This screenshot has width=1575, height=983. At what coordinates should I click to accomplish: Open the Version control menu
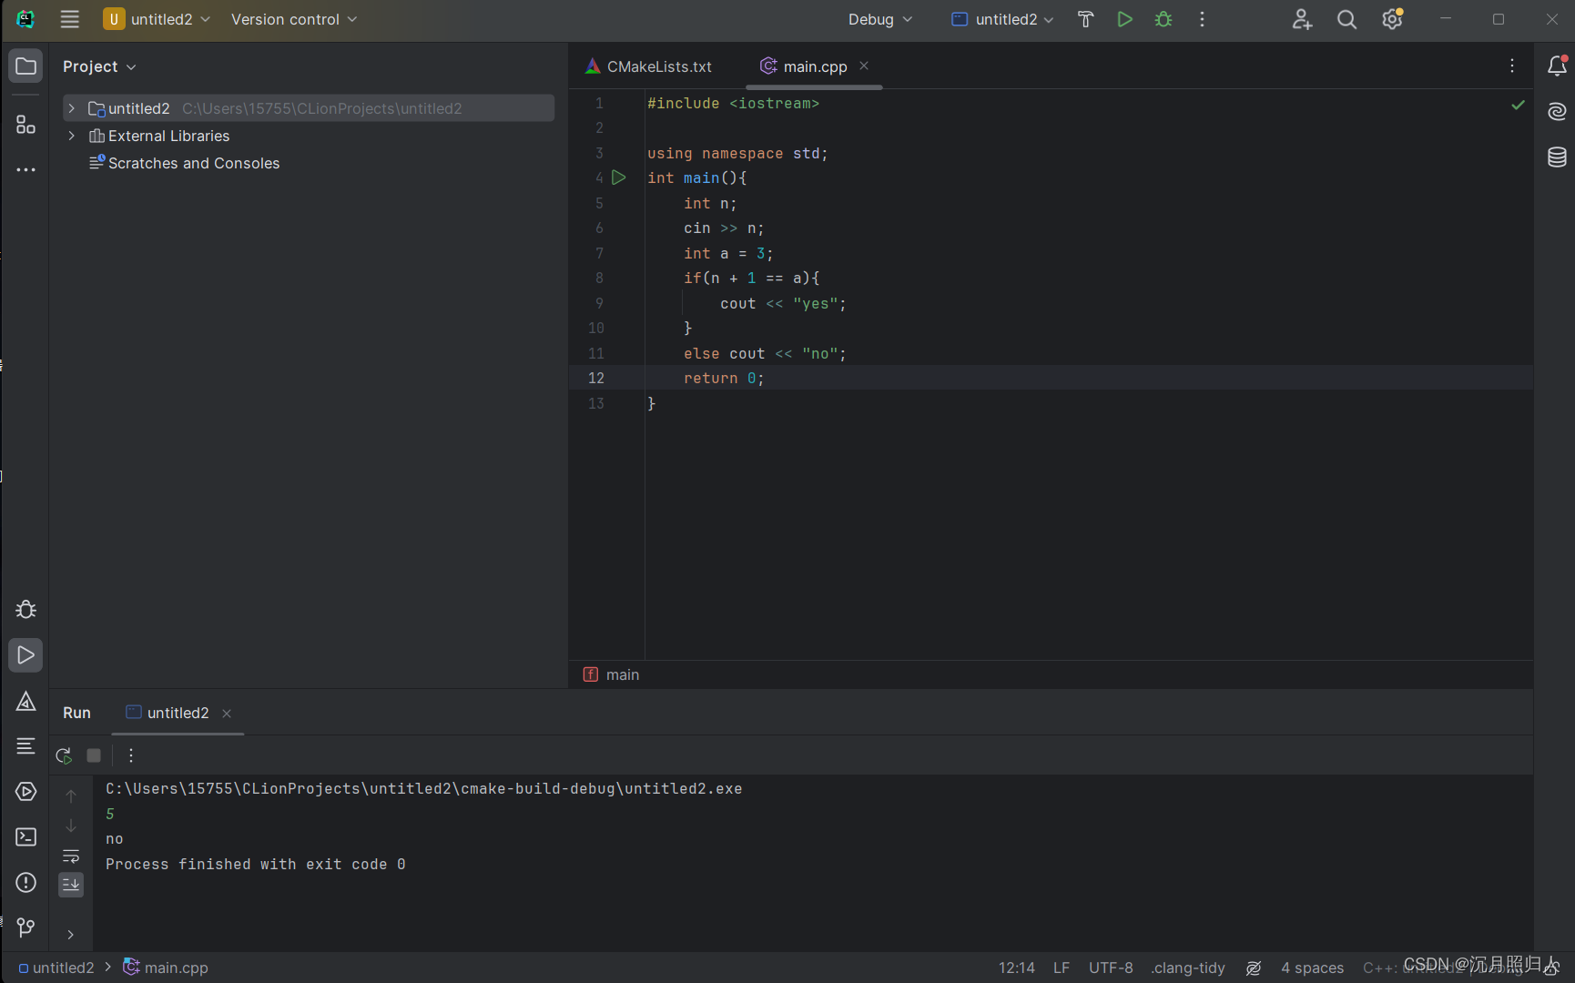click(294, 19)
